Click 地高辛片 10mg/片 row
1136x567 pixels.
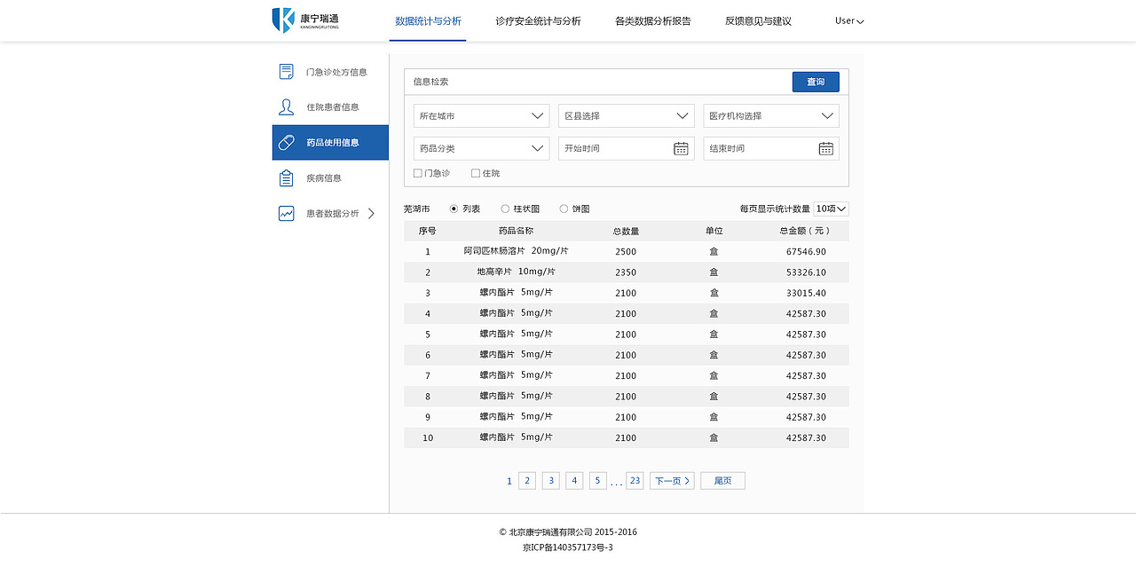pyautogui.click(x=627, y=272)
